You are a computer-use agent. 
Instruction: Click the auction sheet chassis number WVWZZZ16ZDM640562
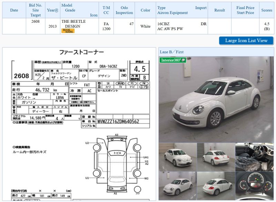click(x=118, y=121)
